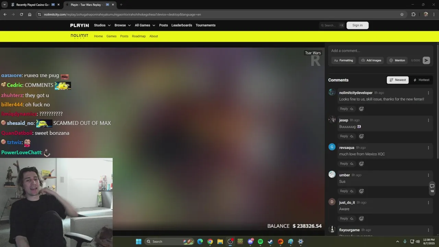This screenshot has height=247, width=439.
Task: Click the PLAYIN search box
Action: point(331,25)
